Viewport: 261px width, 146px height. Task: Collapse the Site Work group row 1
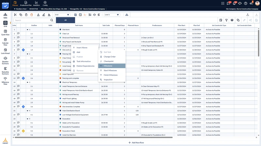pyautogui.click(x=27, y=30)
